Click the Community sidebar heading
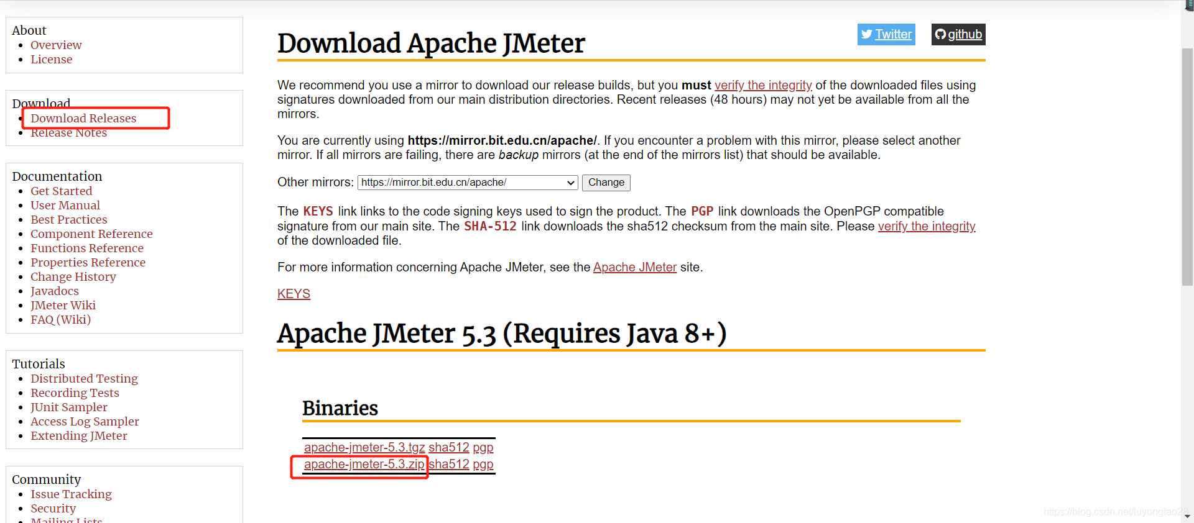 point(47,480)
